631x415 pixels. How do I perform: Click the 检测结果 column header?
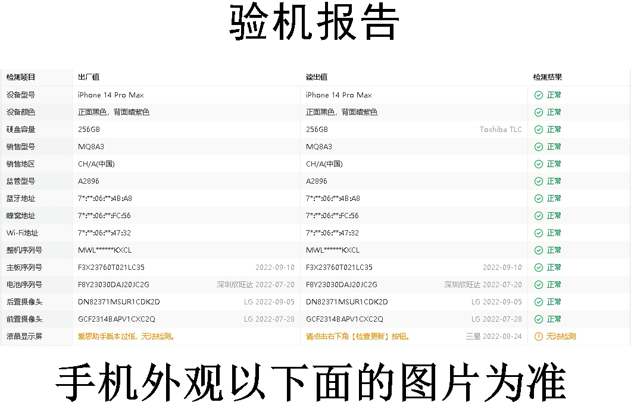coord(548,77)
